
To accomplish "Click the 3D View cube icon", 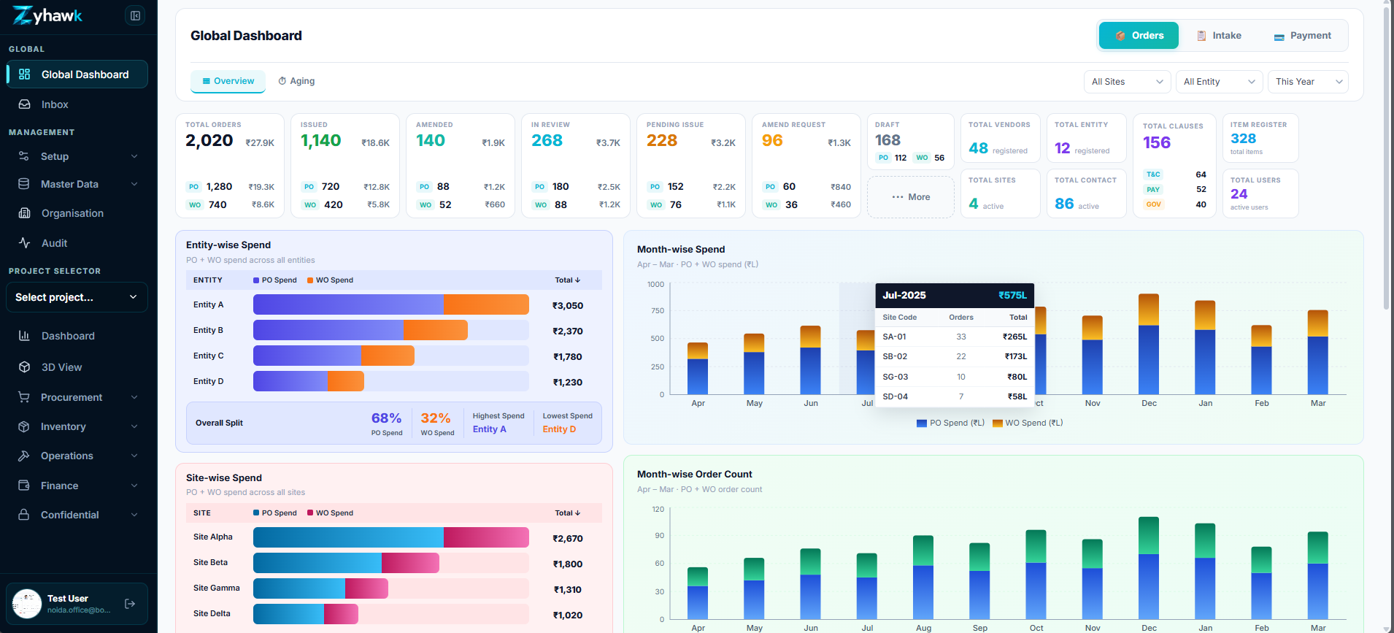I will tap(25, 367).
